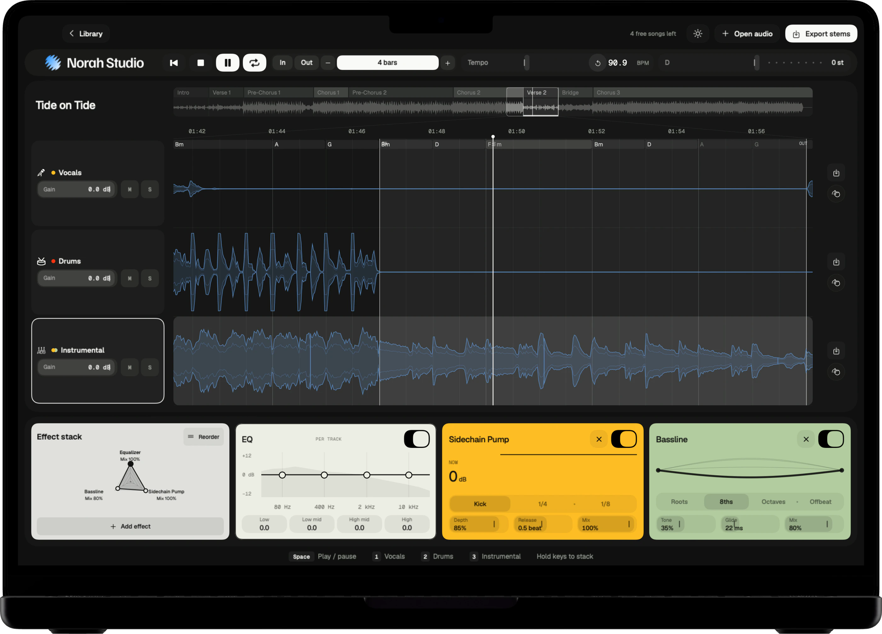Click EQ Low band value
This screenshot has height=634, width=882.
tap(264, 524)
